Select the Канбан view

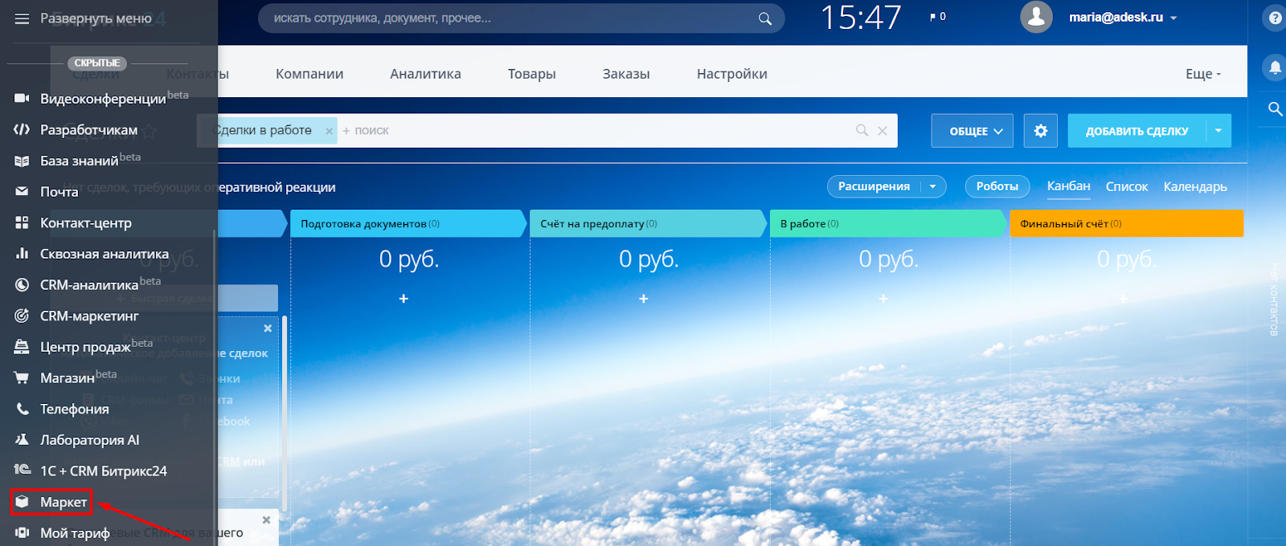pyautogui.click(x=1069, y=186)
